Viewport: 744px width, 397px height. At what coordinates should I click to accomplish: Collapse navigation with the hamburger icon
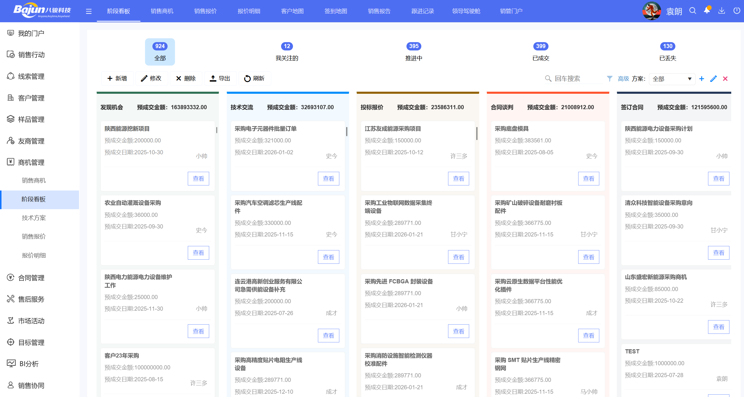pos(89,11)
